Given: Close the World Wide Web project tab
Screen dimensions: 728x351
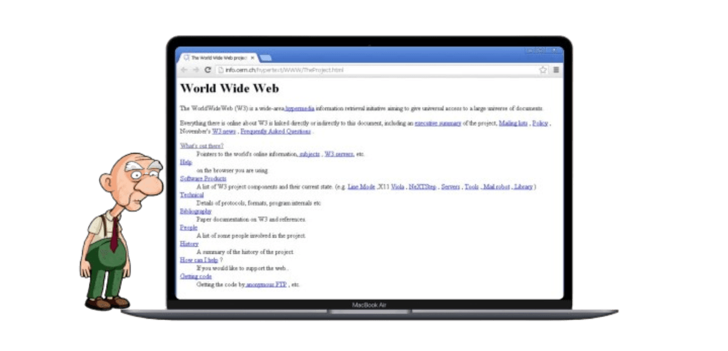Looking at the screenshot, I should pyautogui.click(x=252, y=58).
